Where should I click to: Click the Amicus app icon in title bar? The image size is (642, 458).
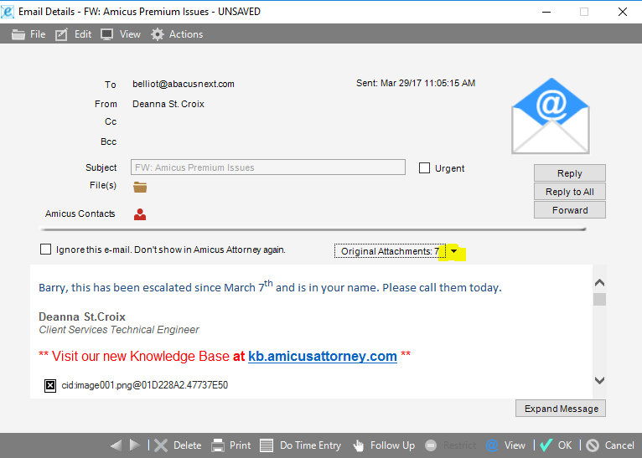[8, 12]
